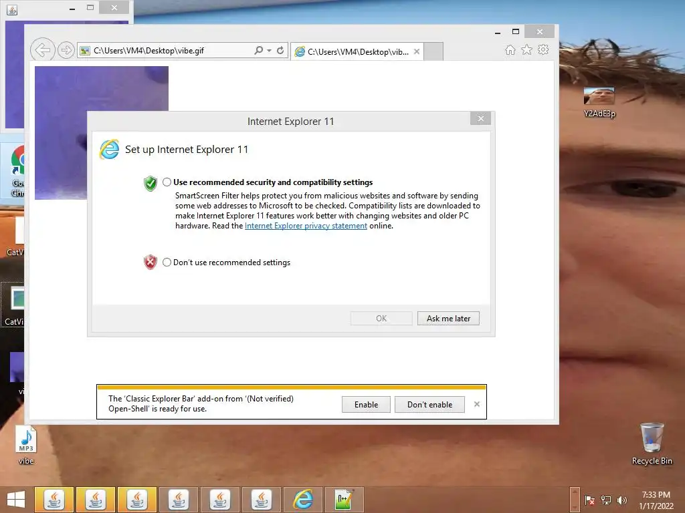Viewport: 685px width, 513px height.
Task: Go back with the IE back arrow
Action: pyautogui.click(x=42, y=50)
